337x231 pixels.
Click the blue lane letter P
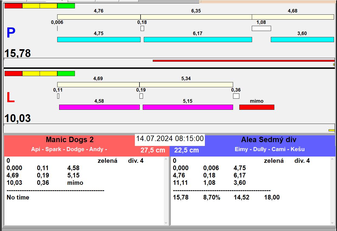click(11, 33)
